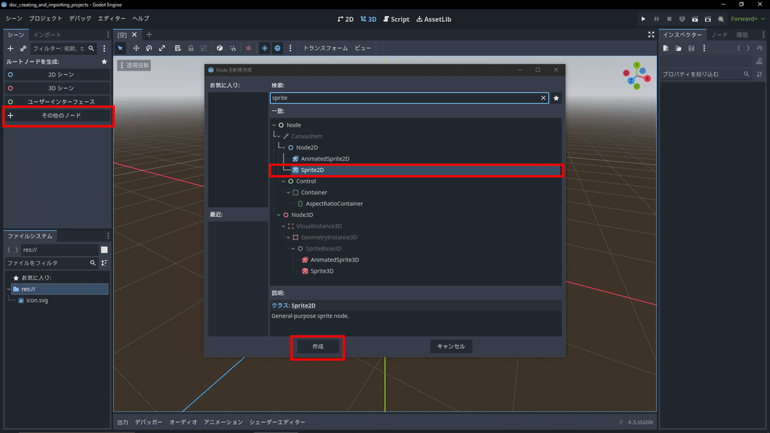
Task: Open the ビュー menu in viewport toolbar
Action: 363,48
